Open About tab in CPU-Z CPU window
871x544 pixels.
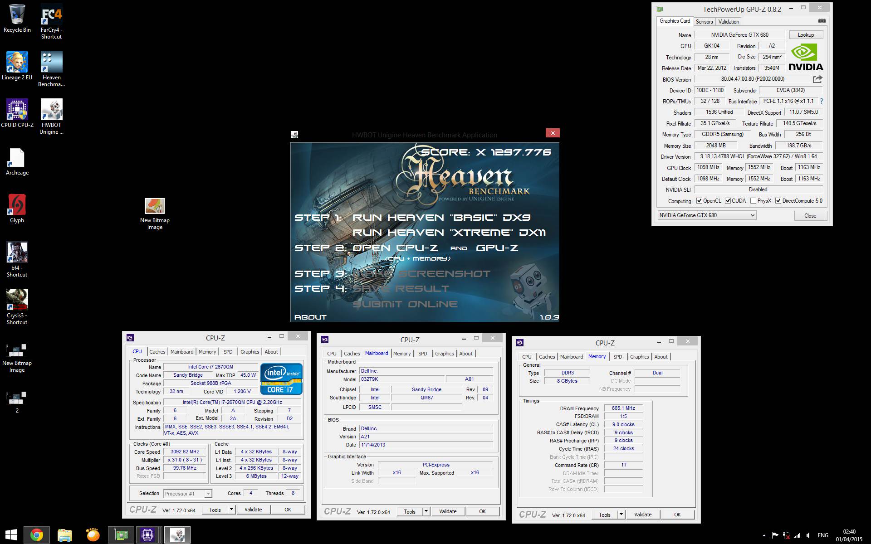point(271,352)
